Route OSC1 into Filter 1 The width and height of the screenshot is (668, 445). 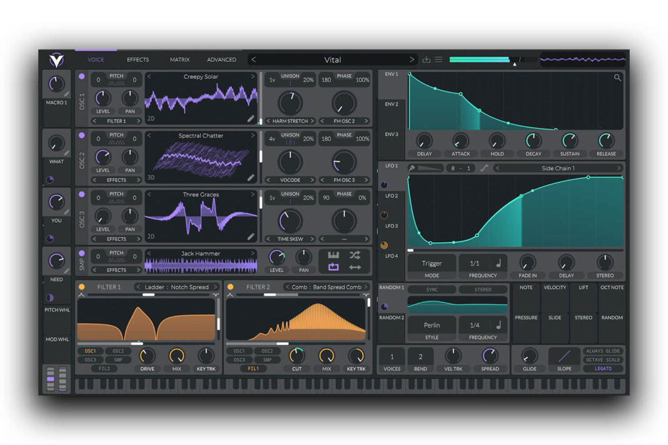pyautogui.click(x=89, y=351)
